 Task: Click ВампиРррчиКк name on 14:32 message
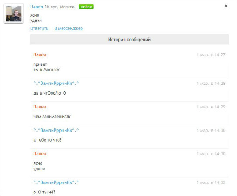point(56,182)
